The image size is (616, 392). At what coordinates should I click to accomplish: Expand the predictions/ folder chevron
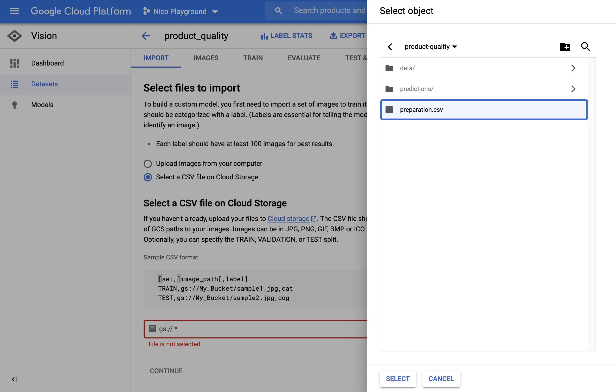pyautogui.click(x=573, y=89)
